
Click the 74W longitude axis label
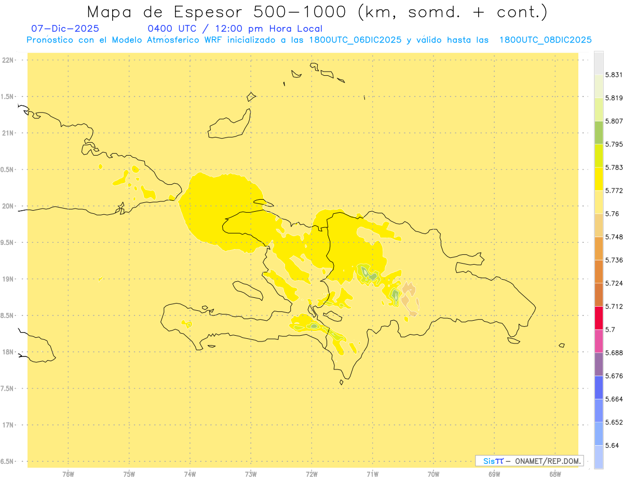point(190,474)
